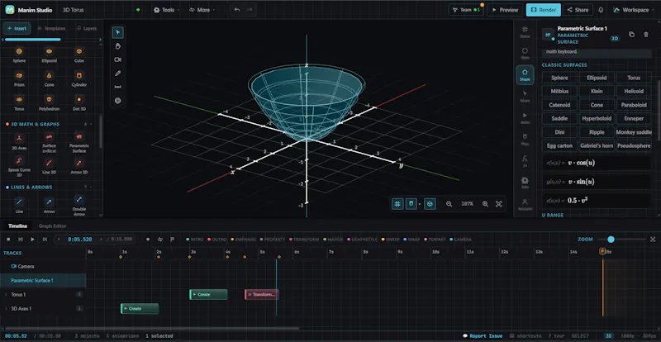Open the Workspace dropdown

point(634,10)
